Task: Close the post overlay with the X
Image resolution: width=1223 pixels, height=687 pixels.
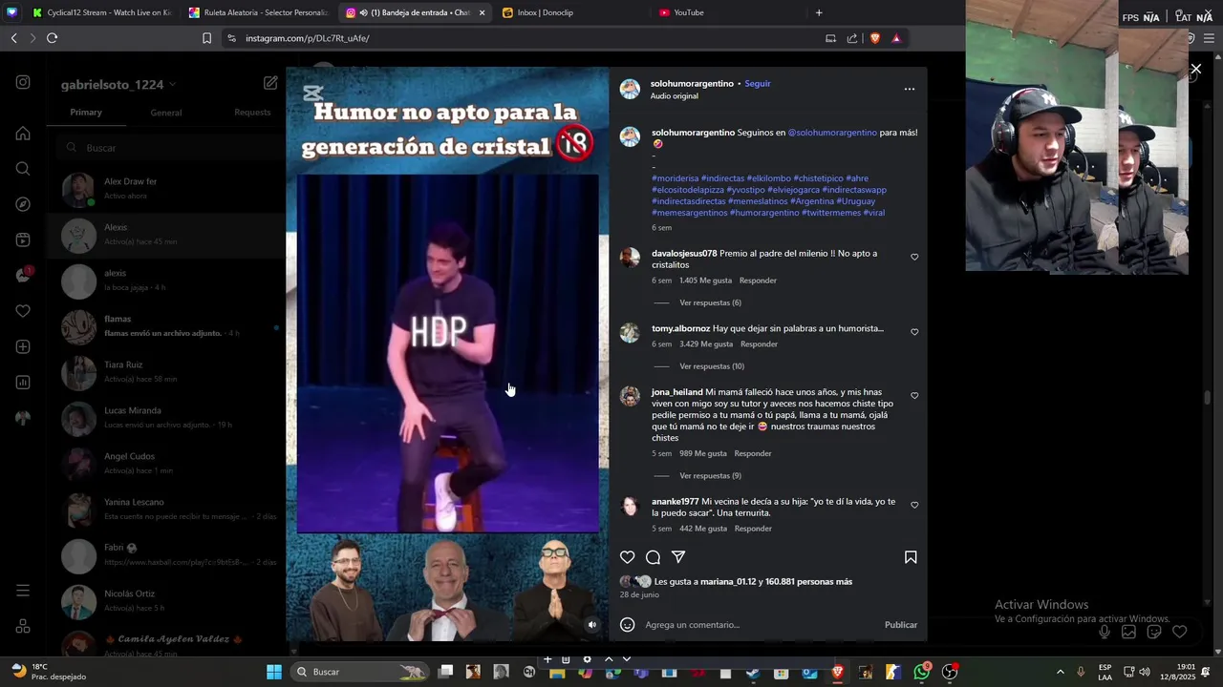Action: pyautogui.click(x=1195, y=69)
